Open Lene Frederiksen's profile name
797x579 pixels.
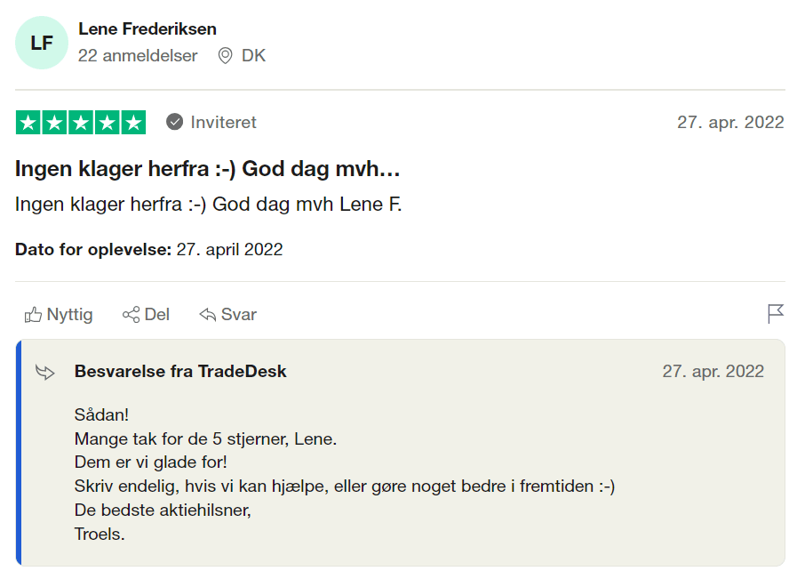[147, 29]
